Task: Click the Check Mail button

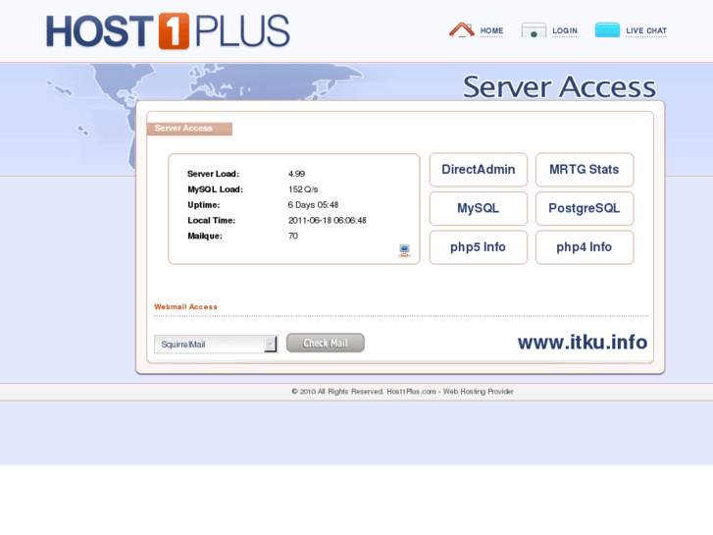Action: (x=326, y=343)
